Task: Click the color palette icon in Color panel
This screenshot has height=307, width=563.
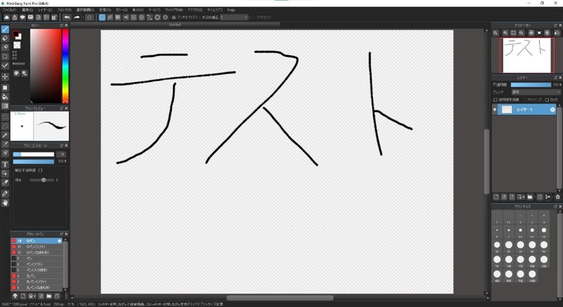Action: pos(16,74)
